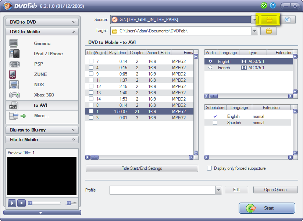The width and height of the screenshot is (303, 221).
Task: Click the Title Start/End Settings button
Action: coord(142,168)
